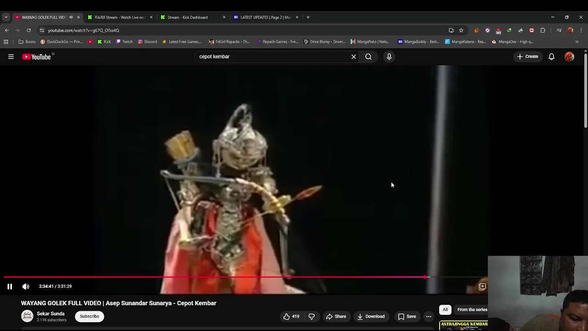Share the video
This screenshot has height=331, width=588.
click(336, 316)
